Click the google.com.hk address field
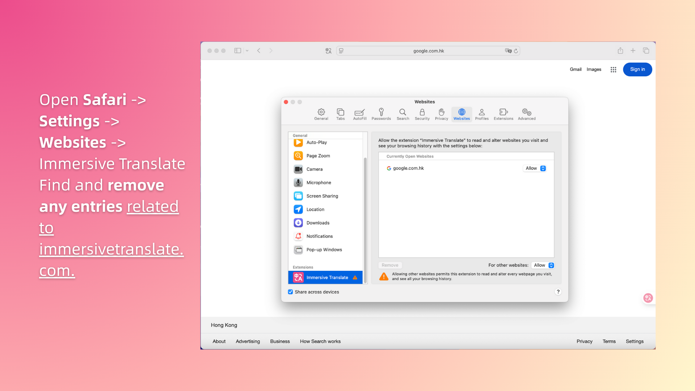The height and width of the screenshot is (391, 695). click(x=428, y=51)
